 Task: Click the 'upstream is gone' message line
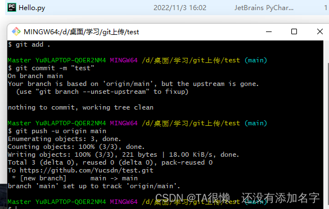(x=133, y=84)
